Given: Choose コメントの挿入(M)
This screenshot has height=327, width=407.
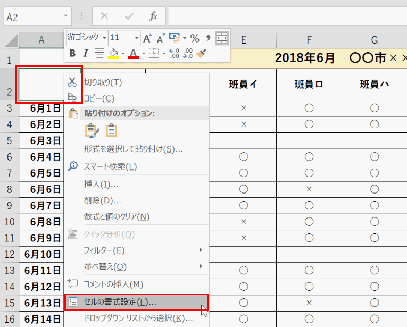Looking at the screenshot, I should [137, 284].
